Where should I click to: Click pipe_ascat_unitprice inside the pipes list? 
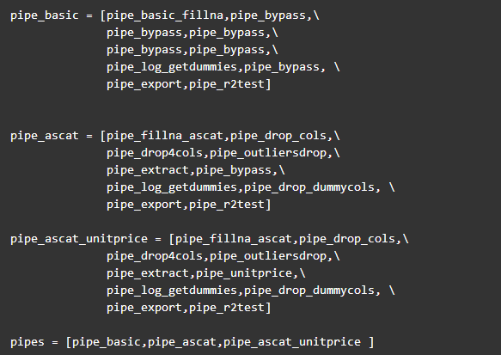[x=292, y=342]
